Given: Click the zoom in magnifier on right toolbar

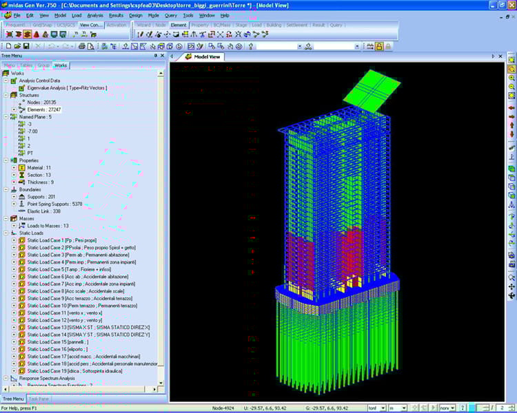Looking at the screenshot, I should coord(512,78).
